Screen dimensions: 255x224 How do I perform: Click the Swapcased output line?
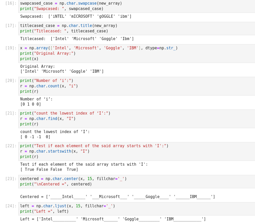pos(76,16)
